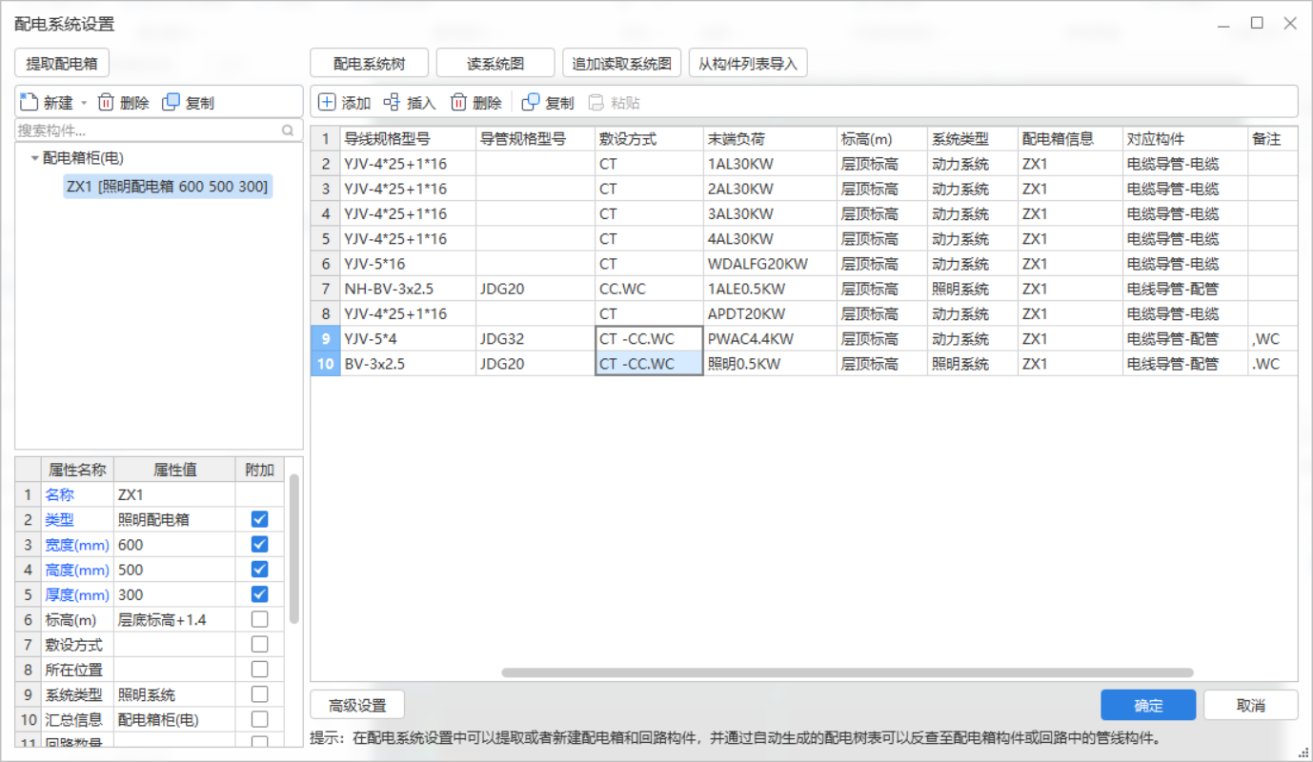Check the 所在位置 附加 checkbox
The width and height of the screenshot is (1313, 762).
(x=259, y=669)
